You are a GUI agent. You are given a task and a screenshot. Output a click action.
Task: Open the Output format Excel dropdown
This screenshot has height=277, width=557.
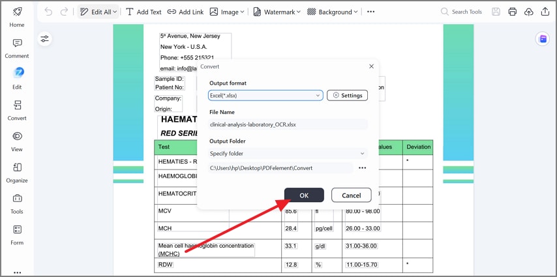click(265, 95)
